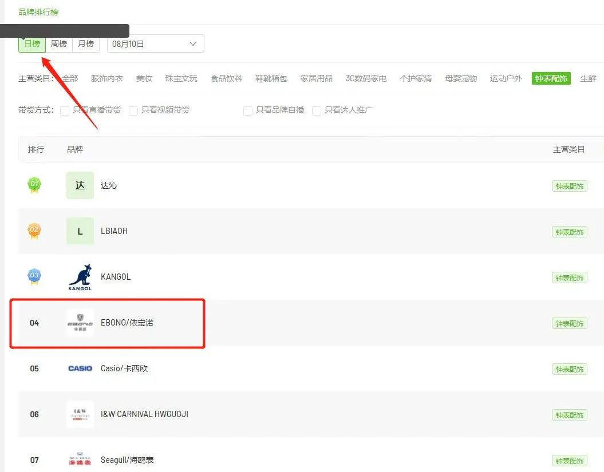Click the 钟表配饰 tag in EBONO row

(x=569, y=324)
